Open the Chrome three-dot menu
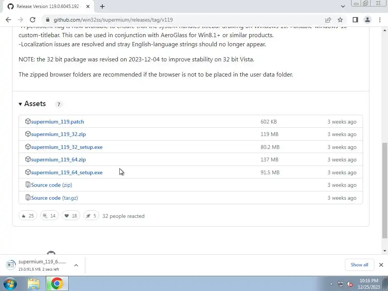Image resolution: width=388 pixels, height=291 pixels. click(380, 20)
